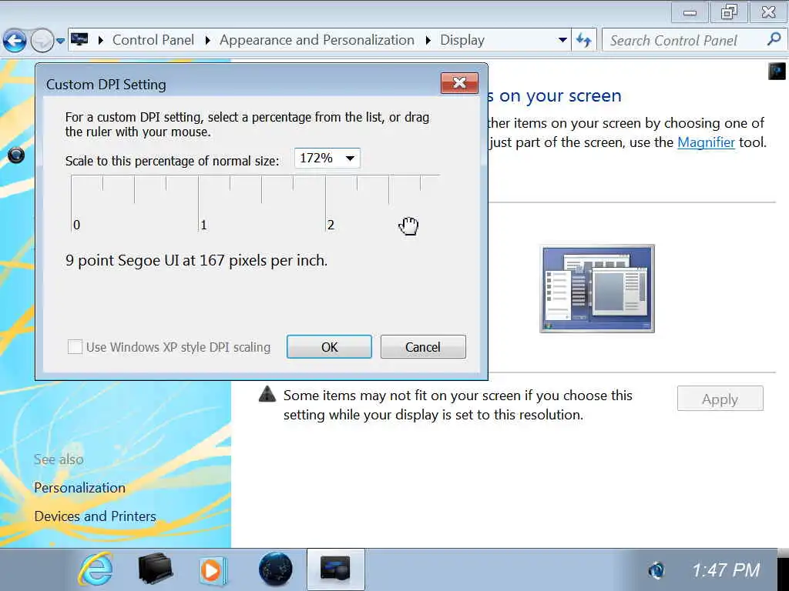Select Display breadcrumb
Viewport: 789px width, 591px height.
(462, 40)
